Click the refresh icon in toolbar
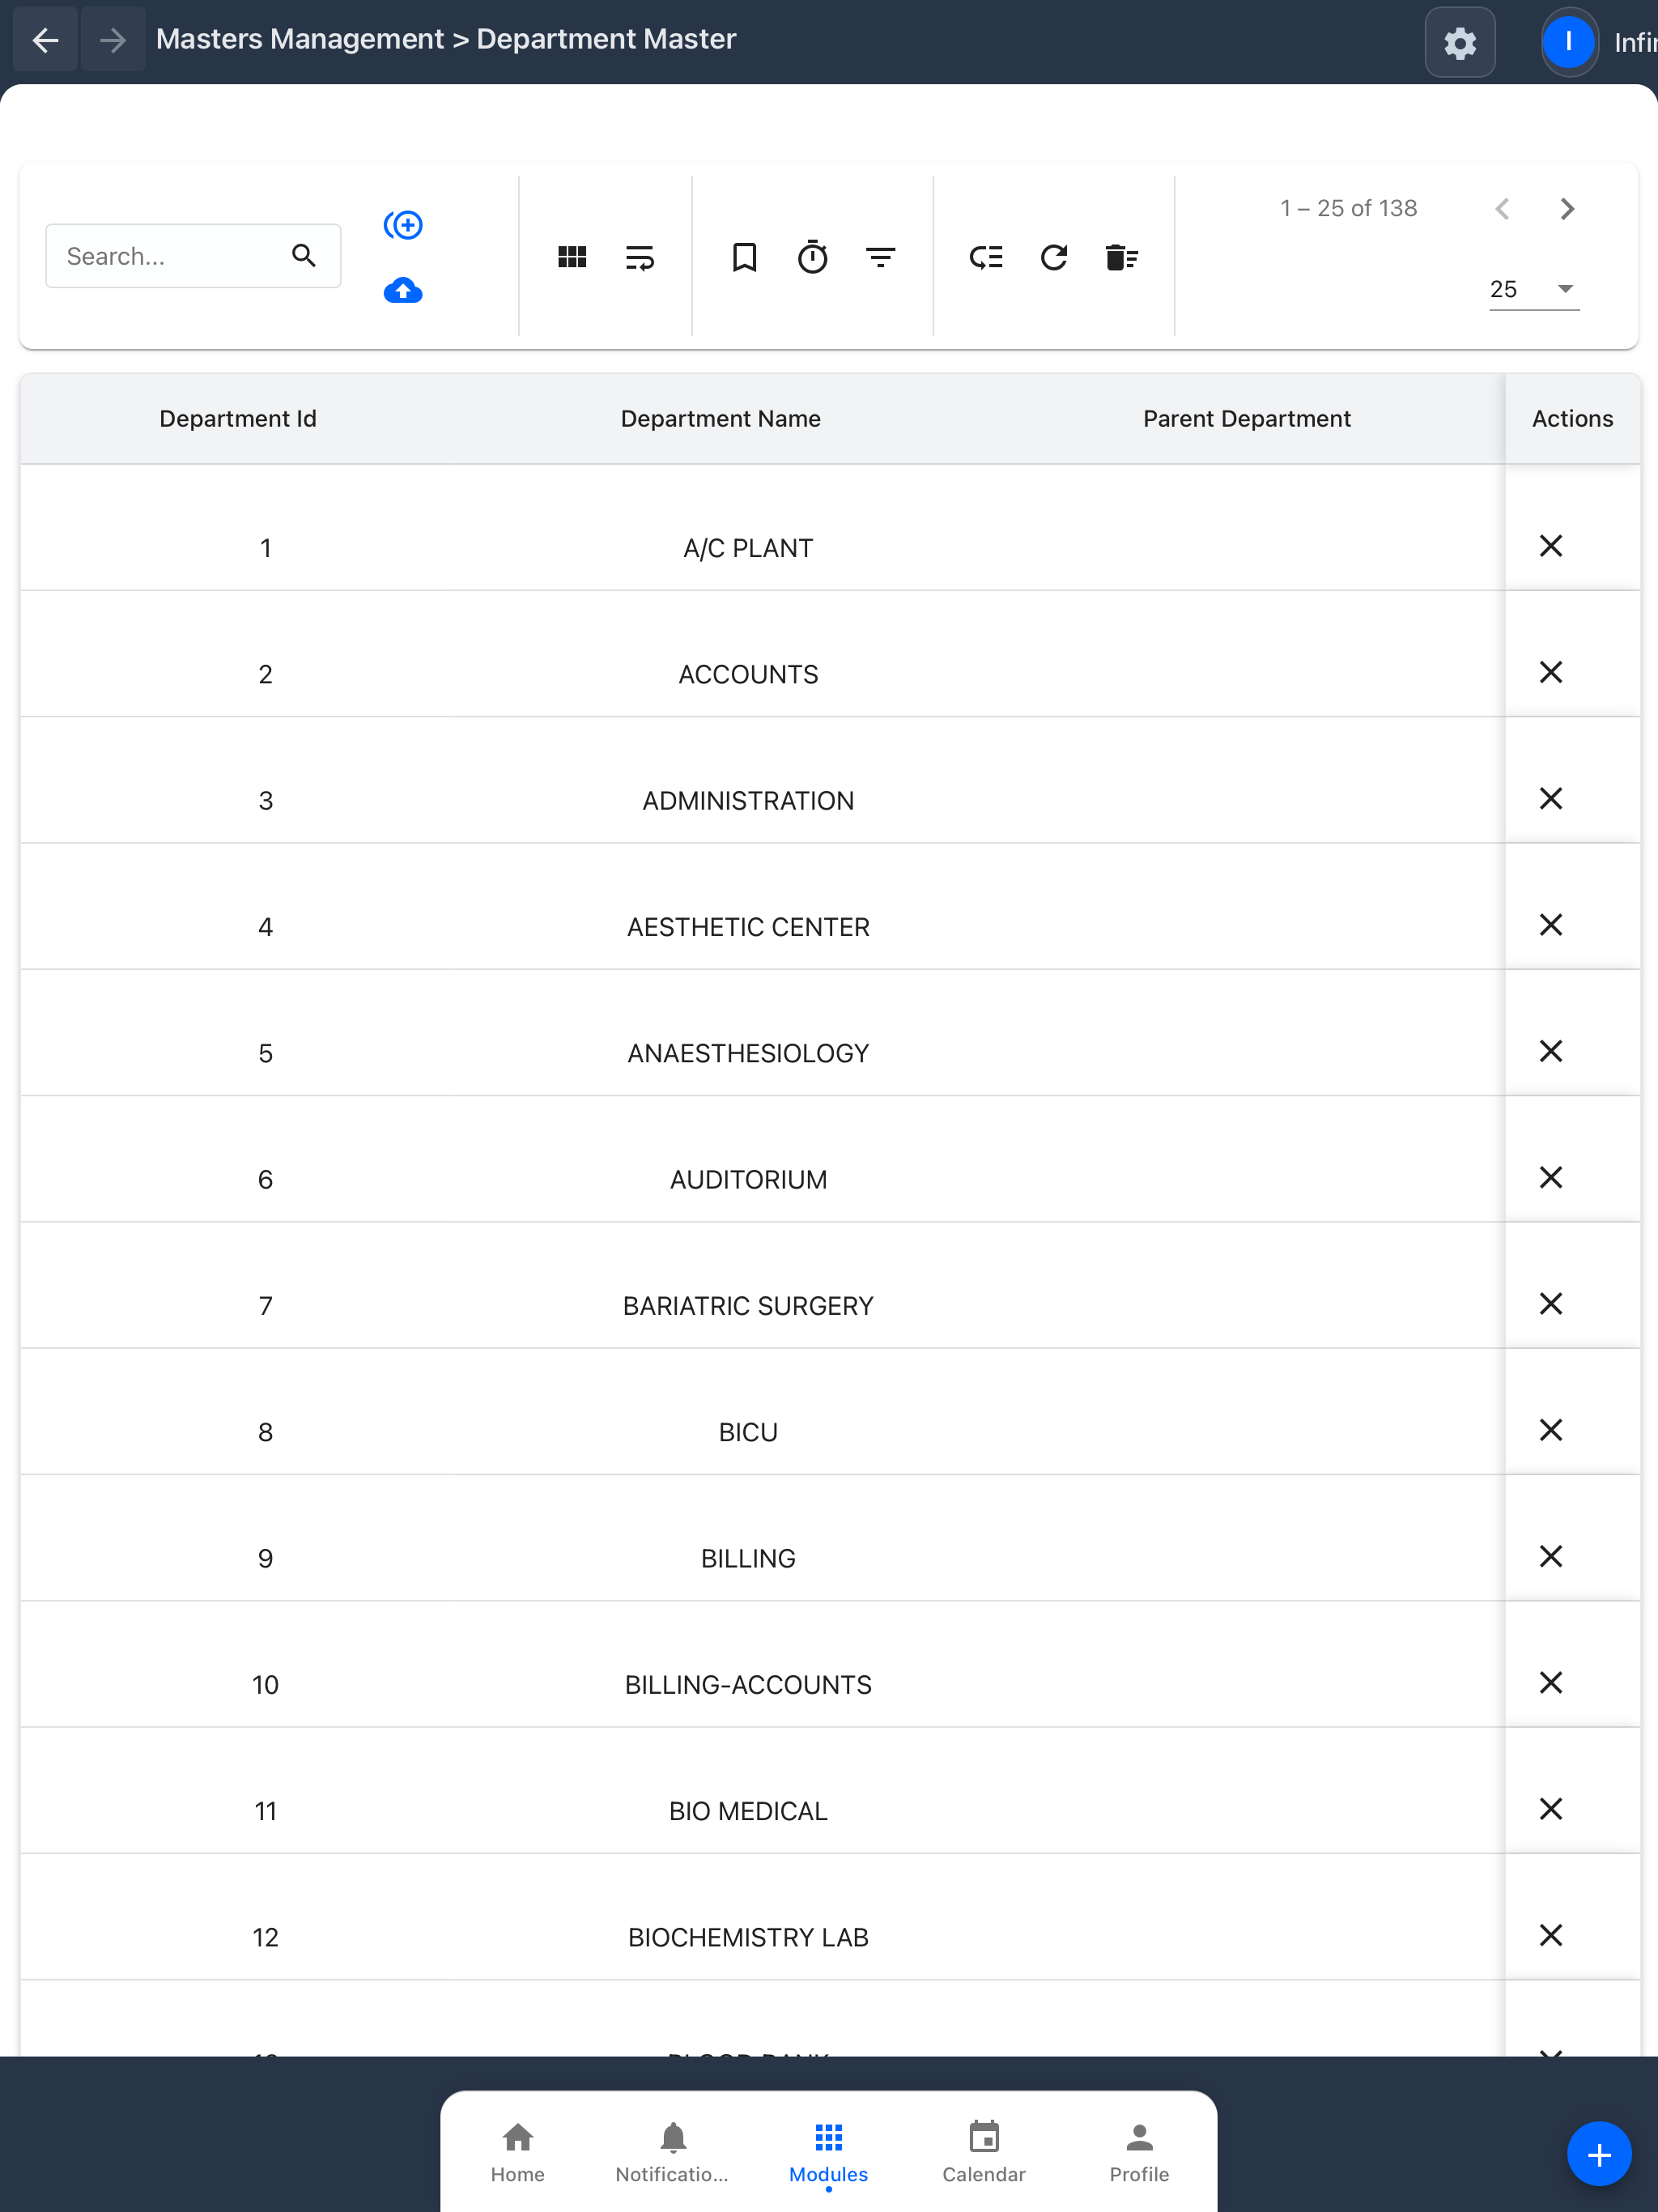The height and width of the screenshot is (2212, 1658). tap(1054, 257)
